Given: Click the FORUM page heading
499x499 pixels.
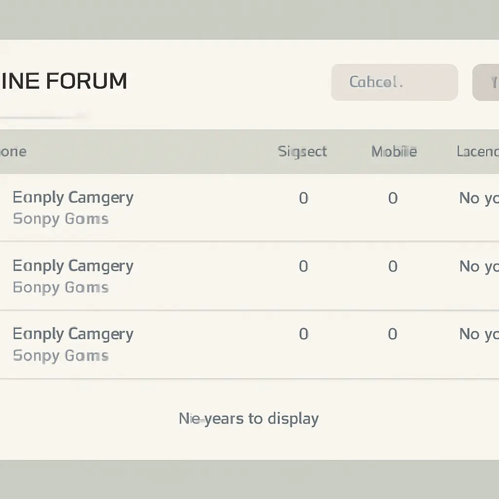Looking at the screenshot, I should (64, 81).
